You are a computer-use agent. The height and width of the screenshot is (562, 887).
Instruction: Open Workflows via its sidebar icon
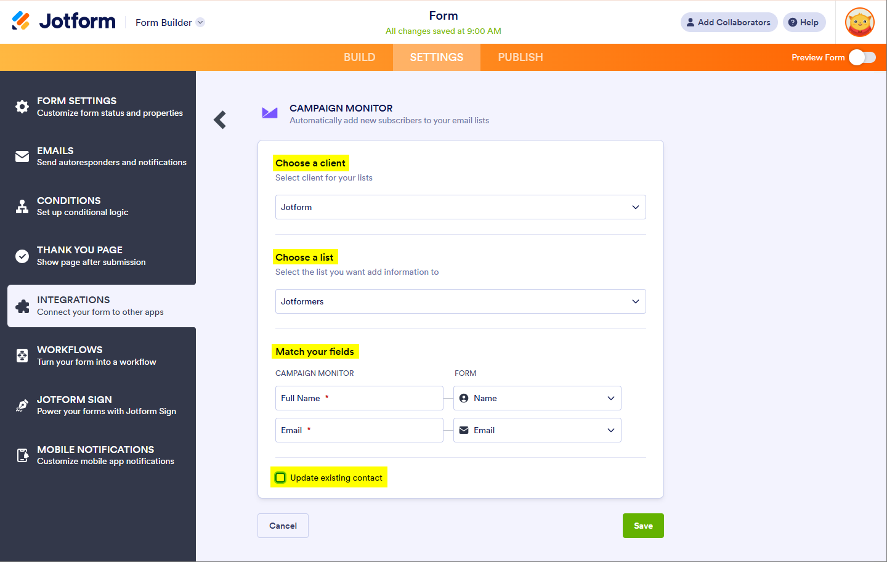click(22, 356)
